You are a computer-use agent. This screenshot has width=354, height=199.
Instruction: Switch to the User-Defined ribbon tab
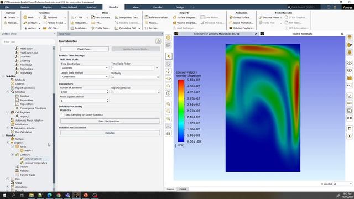coord(69,7)
